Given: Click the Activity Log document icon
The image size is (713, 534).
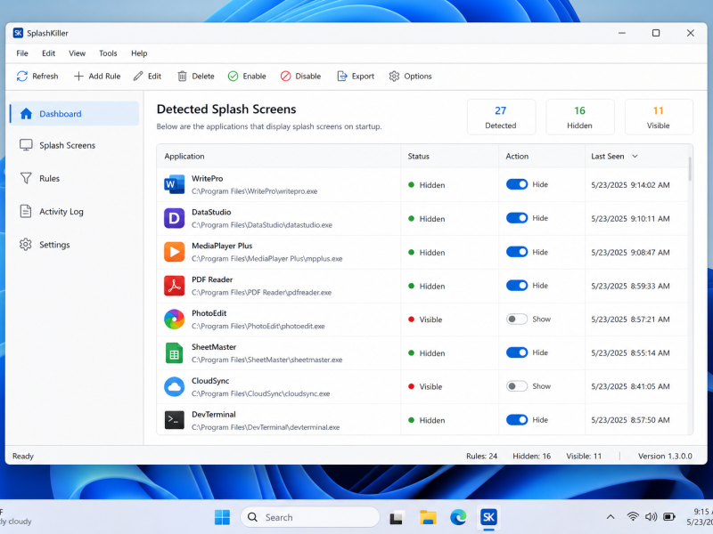Looking at the screenshot, I should click(x=26, y=211).
